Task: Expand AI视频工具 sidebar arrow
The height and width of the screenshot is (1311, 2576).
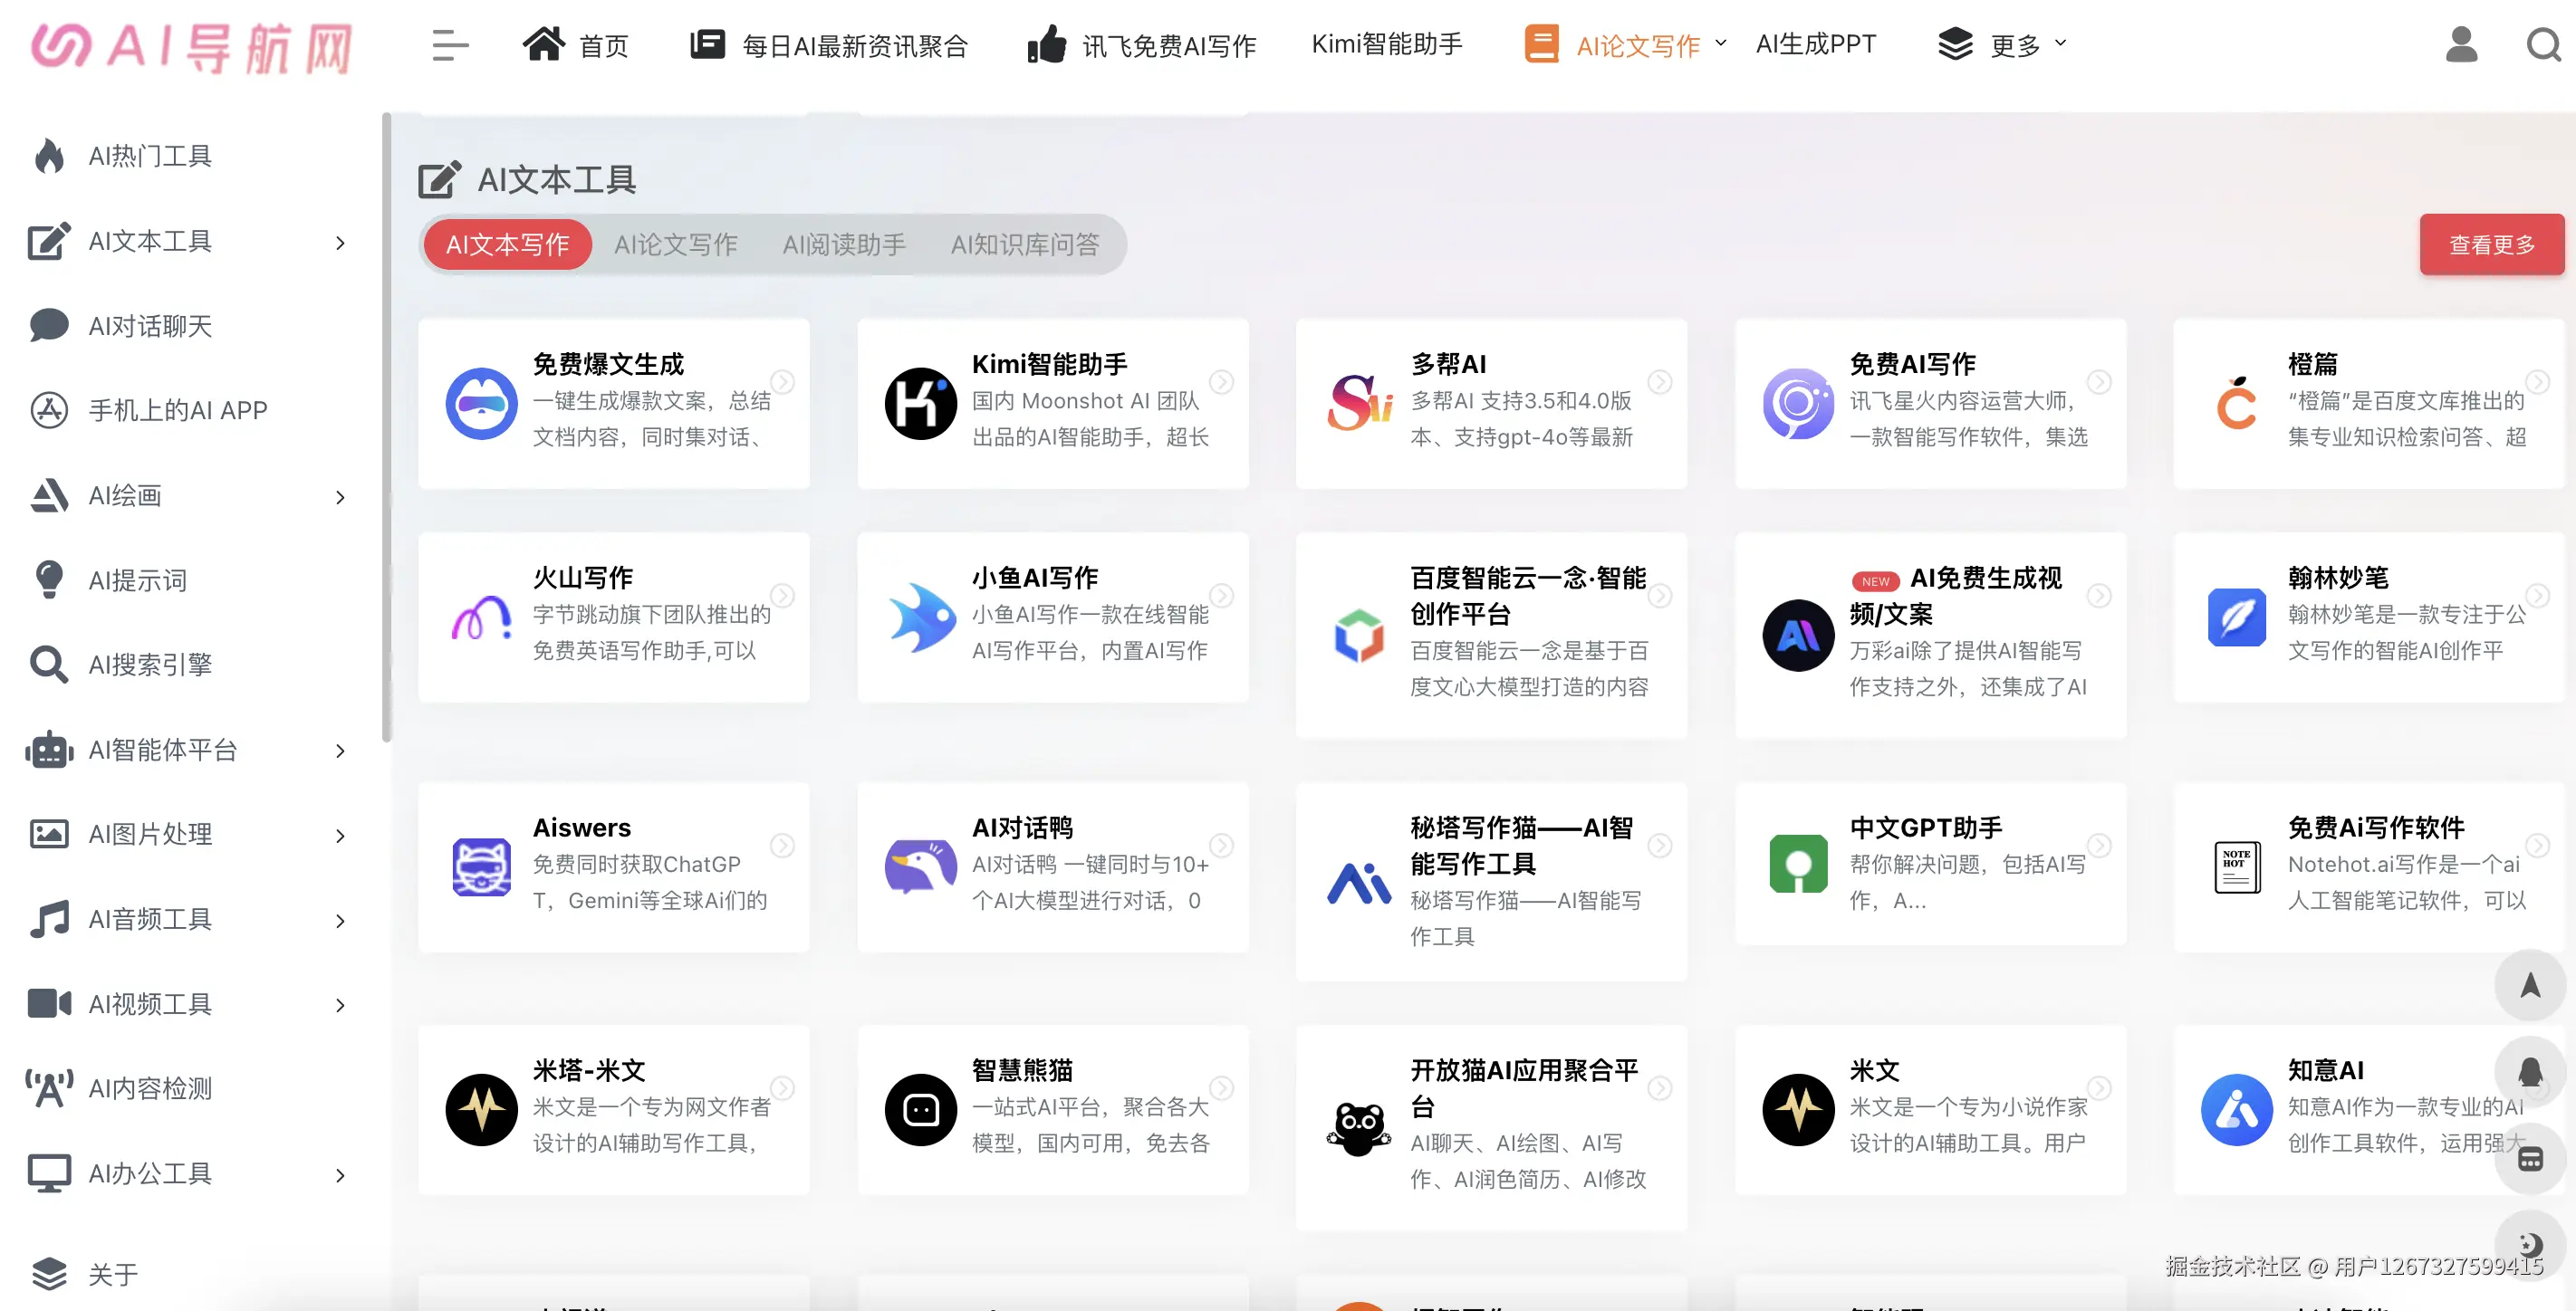Action: click(340, 1004)
